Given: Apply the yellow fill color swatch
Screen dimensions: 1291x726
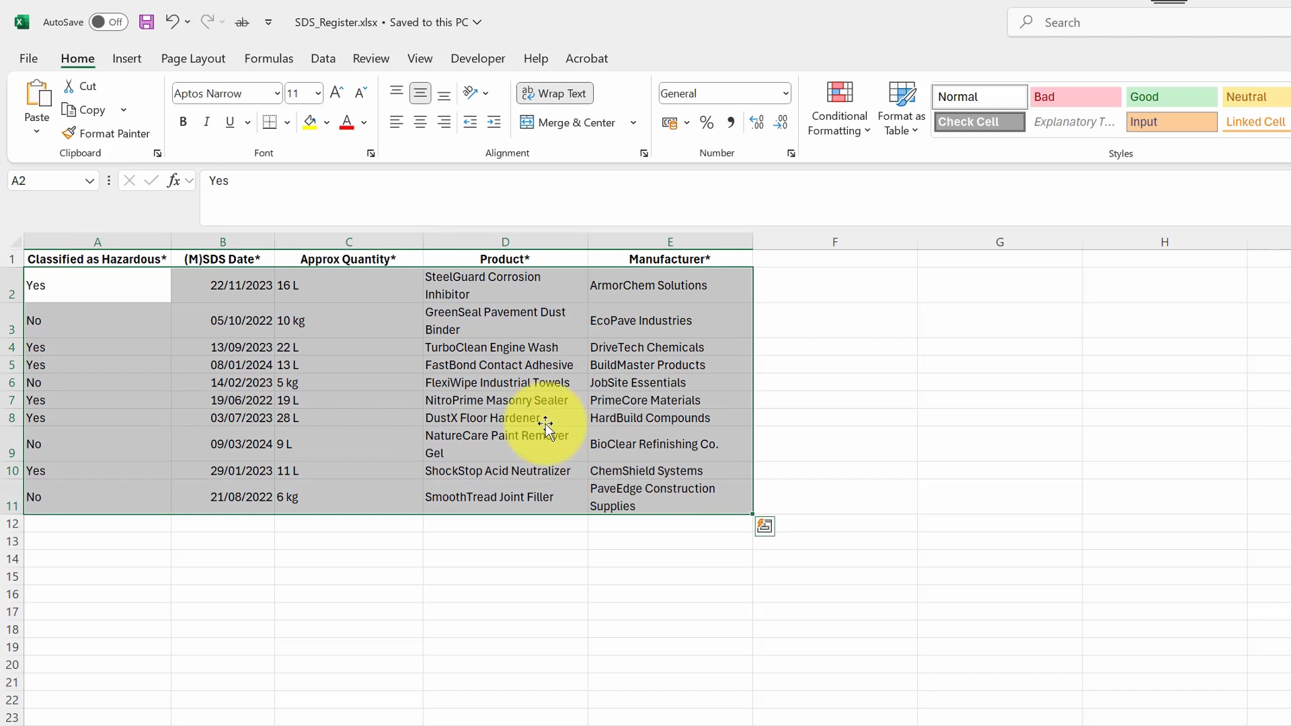Looking at the screenshot, I should 310,122.
